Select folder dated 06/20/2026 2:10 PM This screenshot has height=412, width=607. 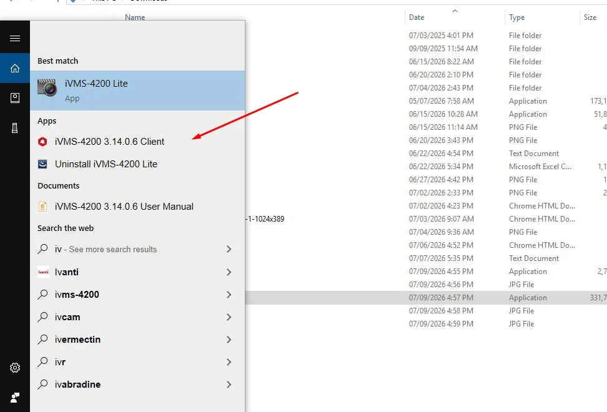pyautogui.click(x=426, y=75)
